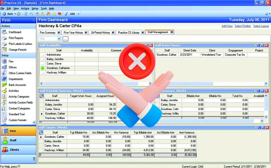271x168 pixels.
Task: Switch to Practice CS Library tab
Action: tap(128, 33)
